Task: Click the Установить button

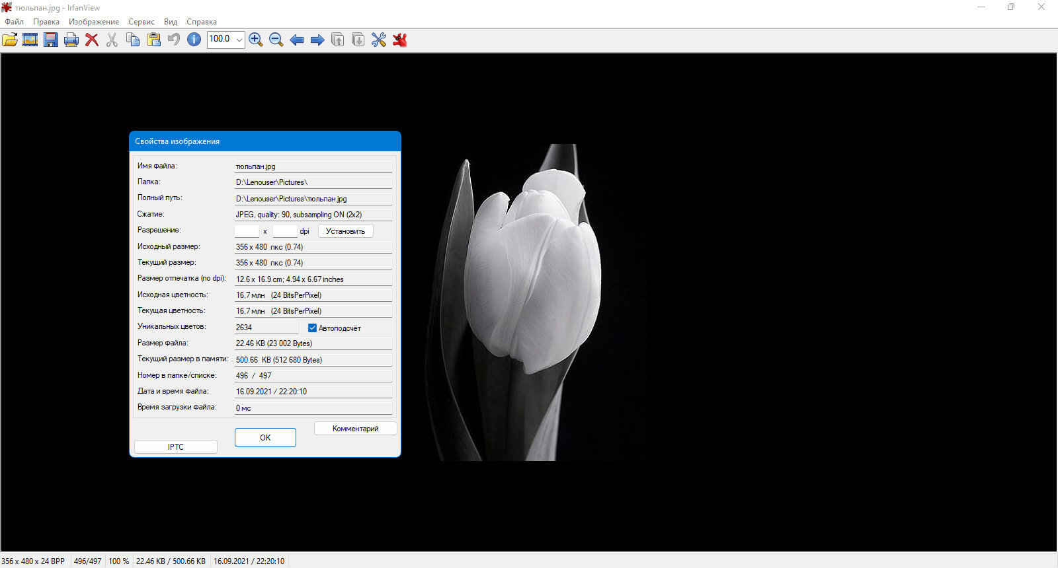Action: pyautogui.click(x=345, y=231)
